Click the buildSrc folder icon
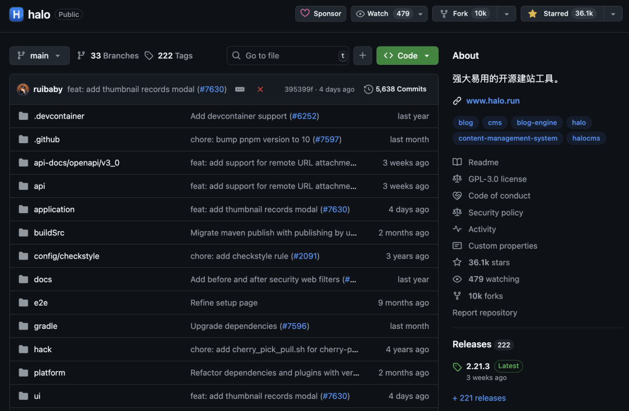This screenshot has width=629, height=411. point(23,232)
